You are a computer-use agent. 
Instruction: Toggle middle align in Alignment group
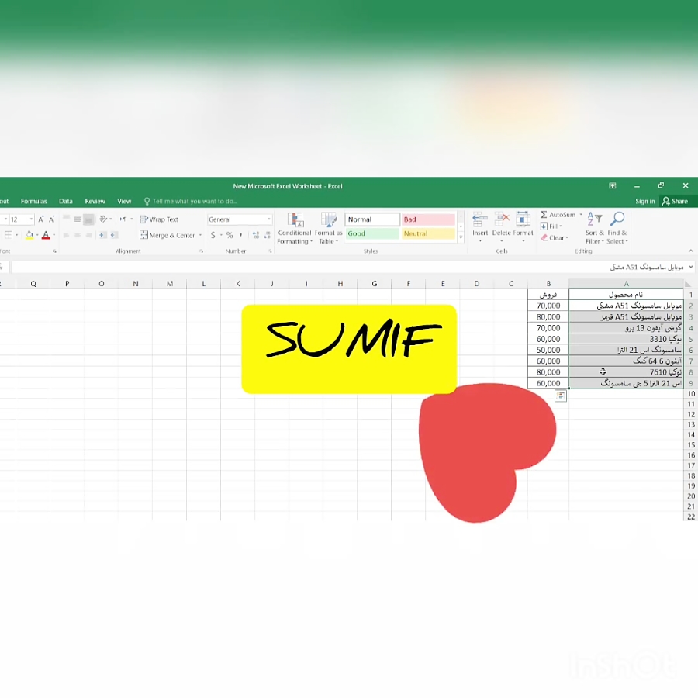coord(78,219)
